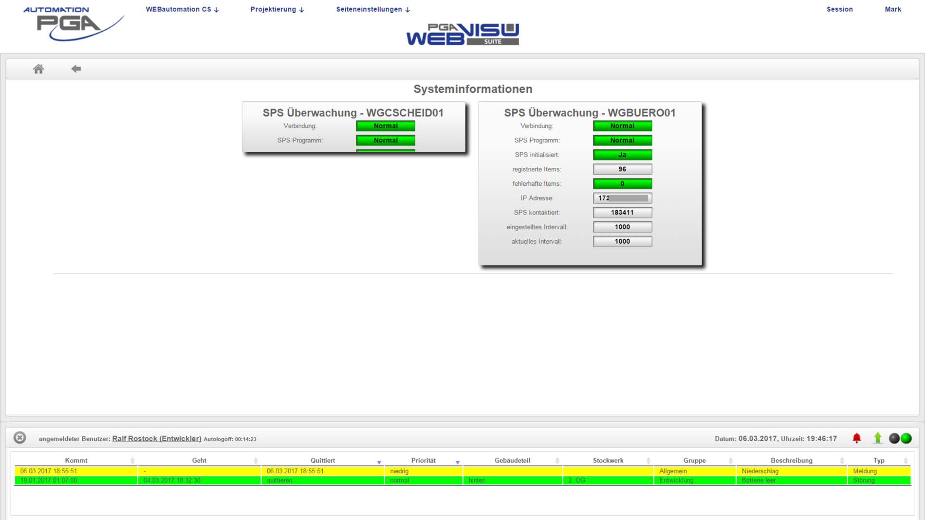Click the IP Adresse field for WGBUERO01
The image size is (925, 520).
(622, 198)
